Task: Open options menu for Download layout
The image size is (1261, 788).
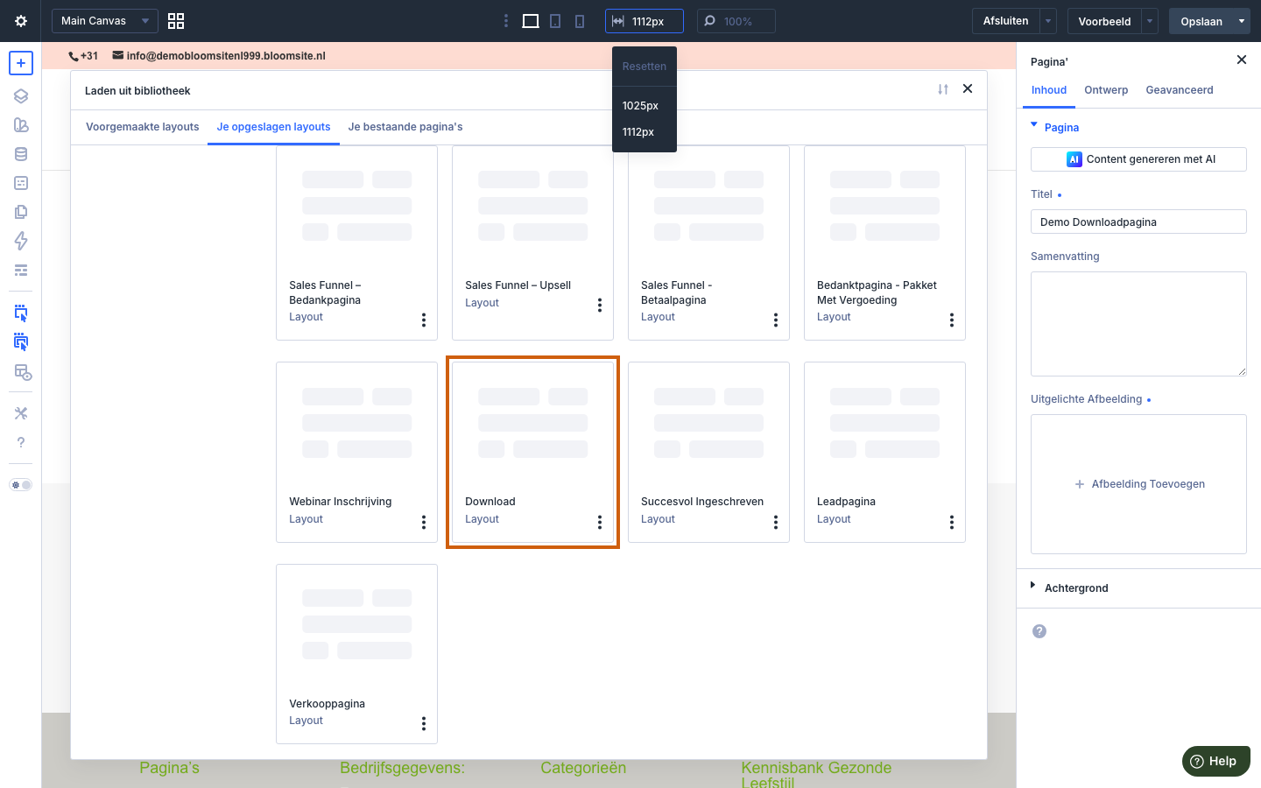Action: pos(600,522)
